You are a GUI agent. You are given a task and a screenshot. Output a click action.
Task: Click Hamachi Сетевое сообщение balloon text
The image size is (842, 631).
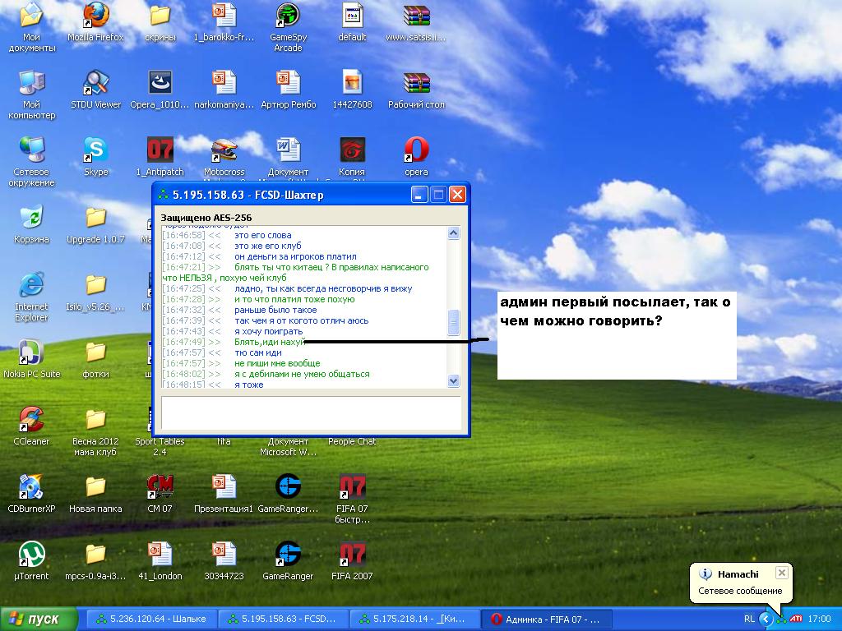740,591
